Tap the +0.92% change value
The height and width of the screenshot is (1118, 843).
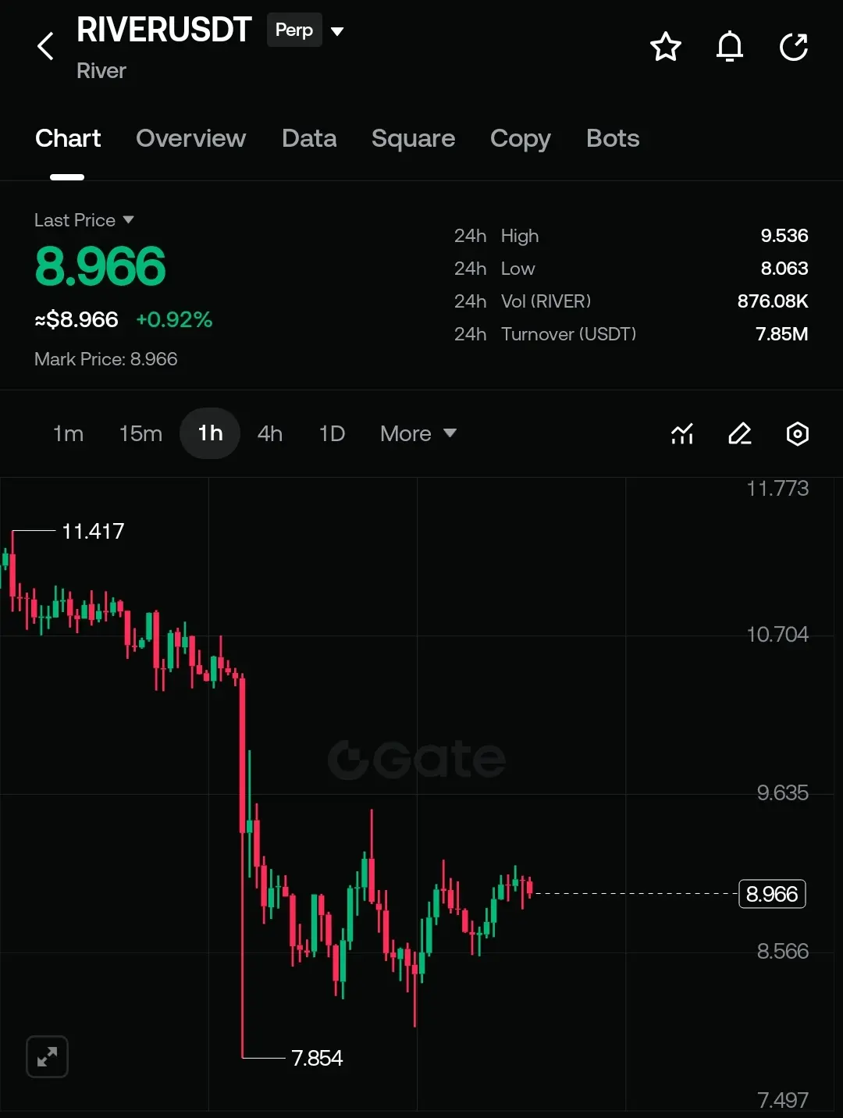click(x=174, y=319)
